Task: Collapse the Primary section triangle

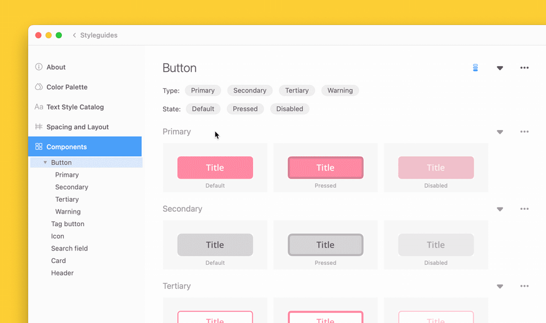Action: tap(500, 132)
